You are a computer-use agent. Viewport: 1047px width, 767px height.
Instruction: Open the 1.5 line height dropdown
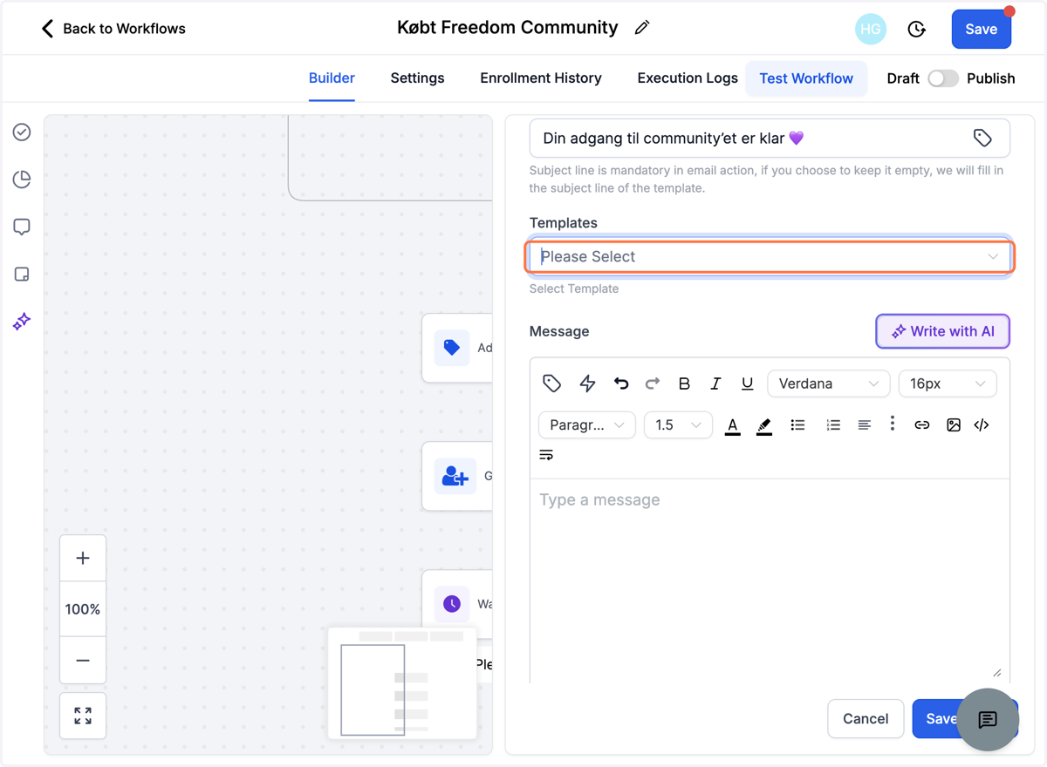[x=678, y=425]
